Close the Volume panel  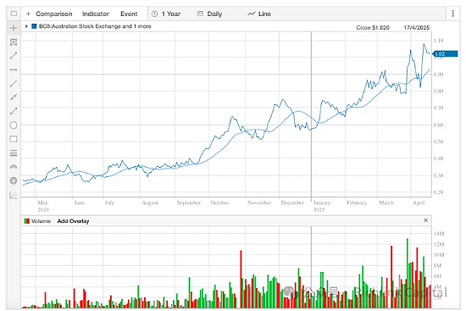425,220
